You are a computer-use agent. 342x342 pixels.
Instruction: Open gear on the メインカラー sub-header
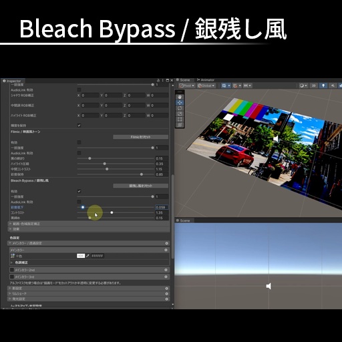(x=166, y=250)
